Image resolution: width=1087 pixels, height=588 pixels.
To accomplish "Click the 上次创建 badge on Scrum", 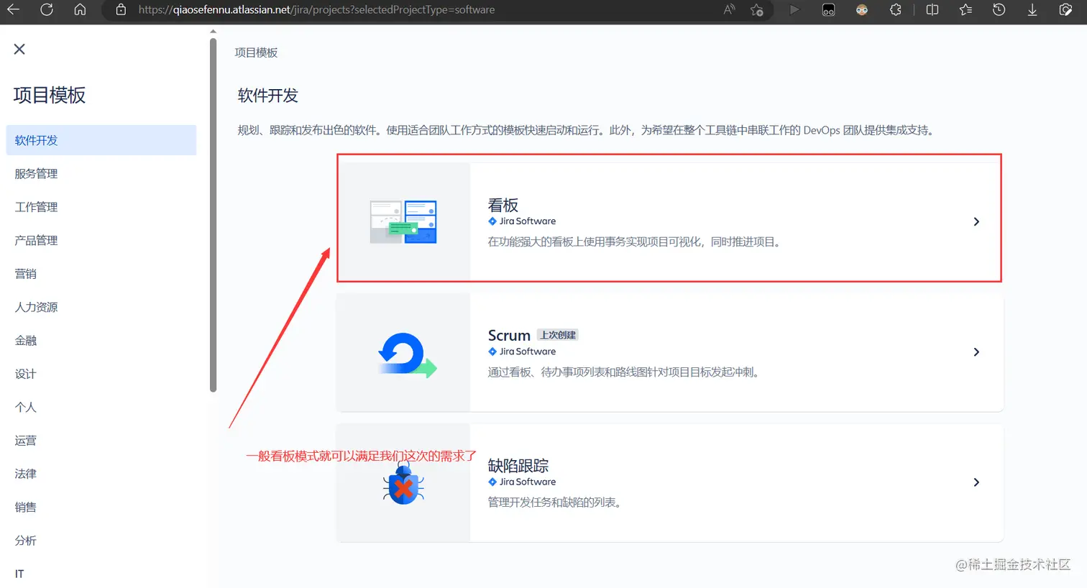I will (558, 335).
